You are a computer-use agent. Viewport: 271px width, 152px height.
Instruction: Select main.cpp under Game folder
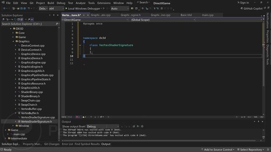point(19,134)
